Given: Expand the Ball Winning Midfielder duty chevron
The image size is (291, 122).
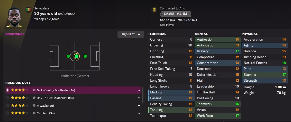Looking at the screenshot, I should [139, 90].
